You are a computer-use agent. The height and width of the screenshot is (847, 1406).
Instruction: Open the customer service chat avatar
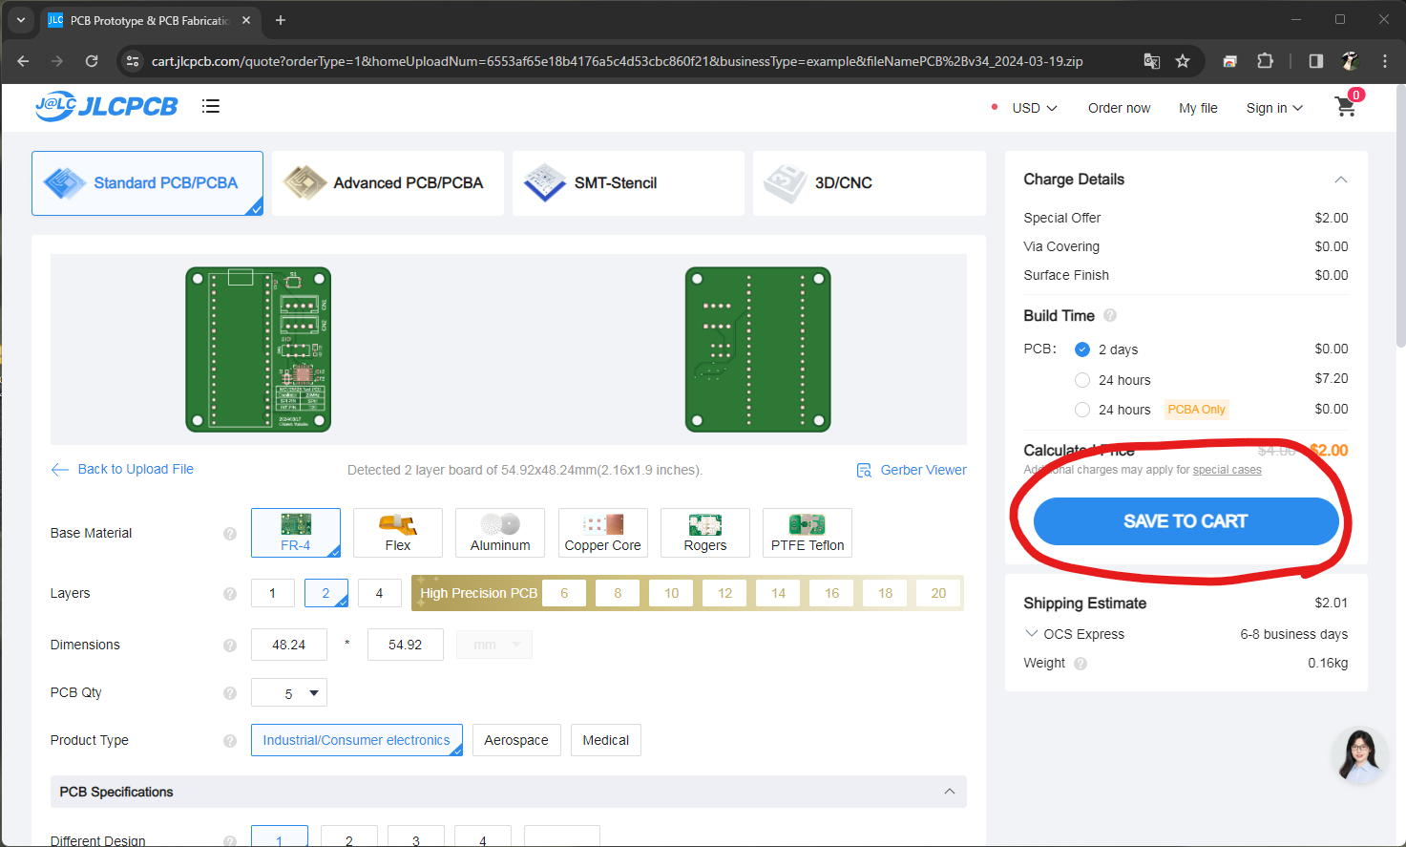tap(1358, 754)
